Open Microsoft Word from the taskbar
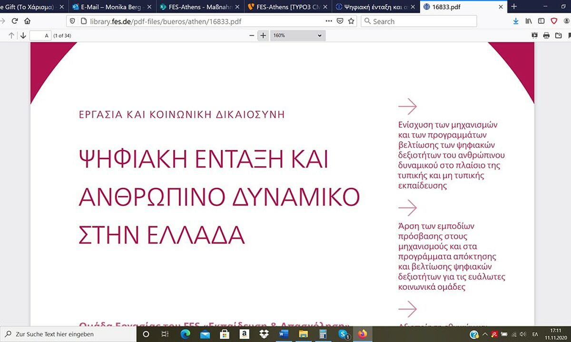 (x=284, y=334)
